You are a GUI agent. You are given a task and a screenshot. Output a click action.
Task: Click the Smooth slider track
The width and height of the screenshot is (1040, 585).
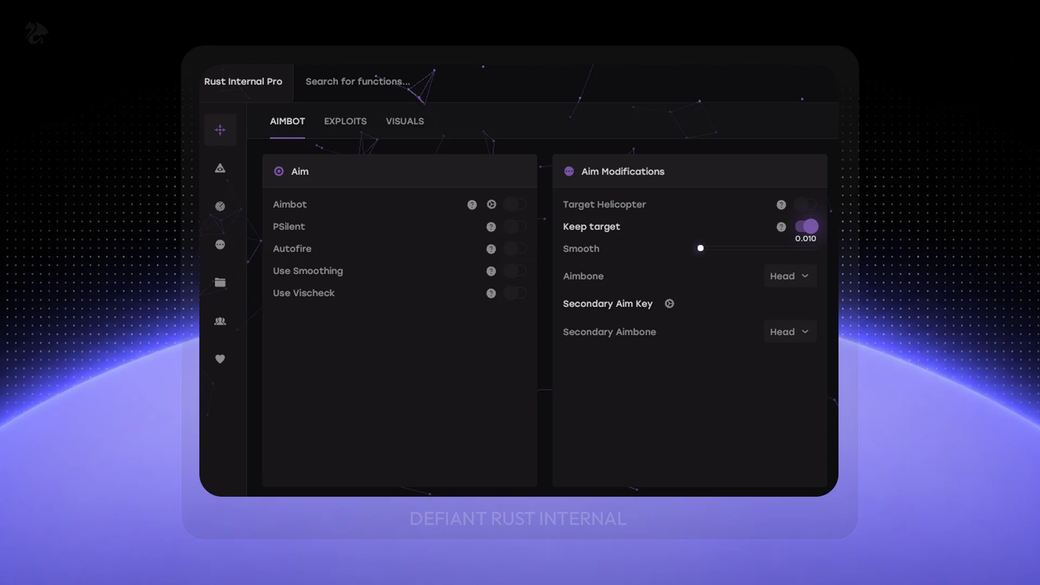click(x=758, y=248)
